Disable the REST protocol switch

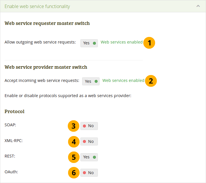pos(89,157)
